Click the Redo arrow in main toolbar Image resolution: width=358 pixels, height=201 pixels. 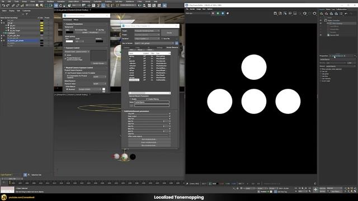click(x=8, y=6)
